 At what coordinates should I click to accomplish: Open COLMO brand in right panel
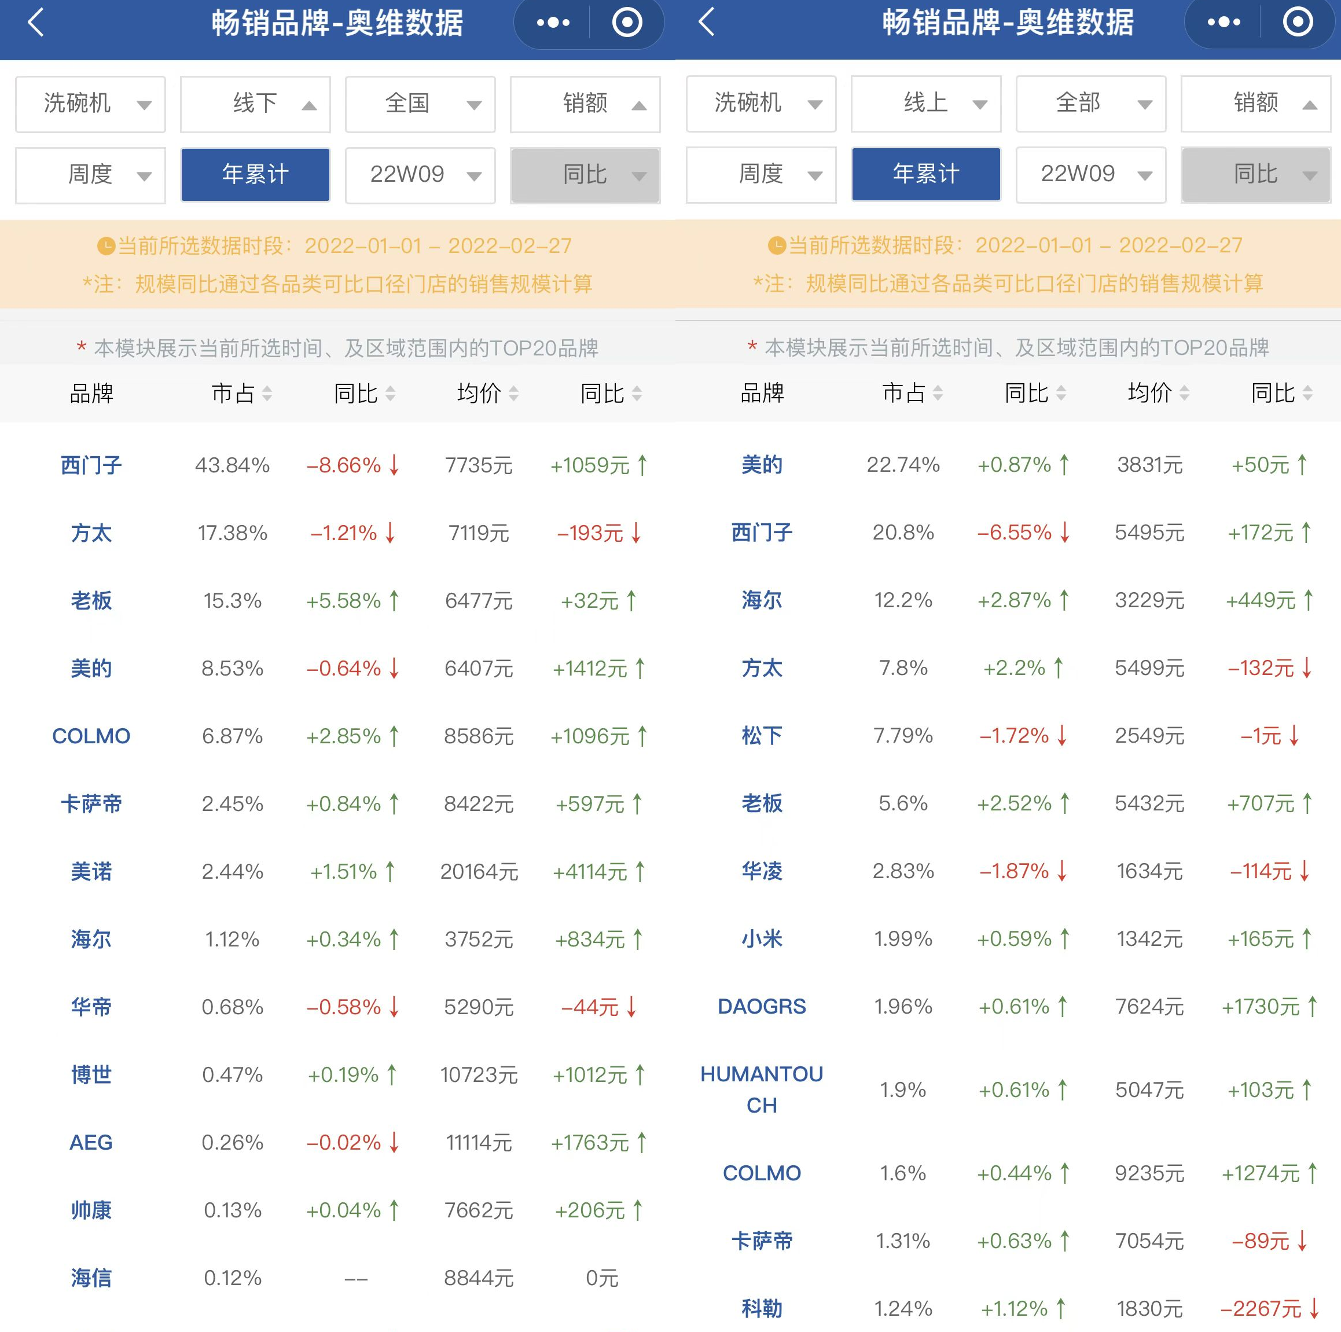point(762,1173)
